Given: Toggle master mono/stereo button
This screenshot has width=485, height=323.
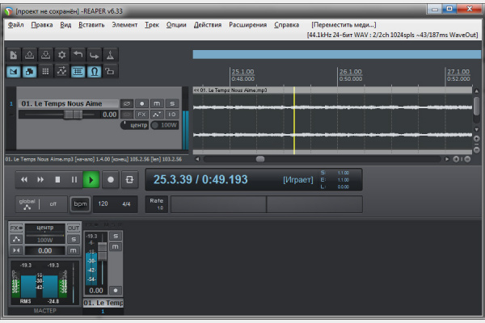Looking at the screenshot, I should click(16, 250).
